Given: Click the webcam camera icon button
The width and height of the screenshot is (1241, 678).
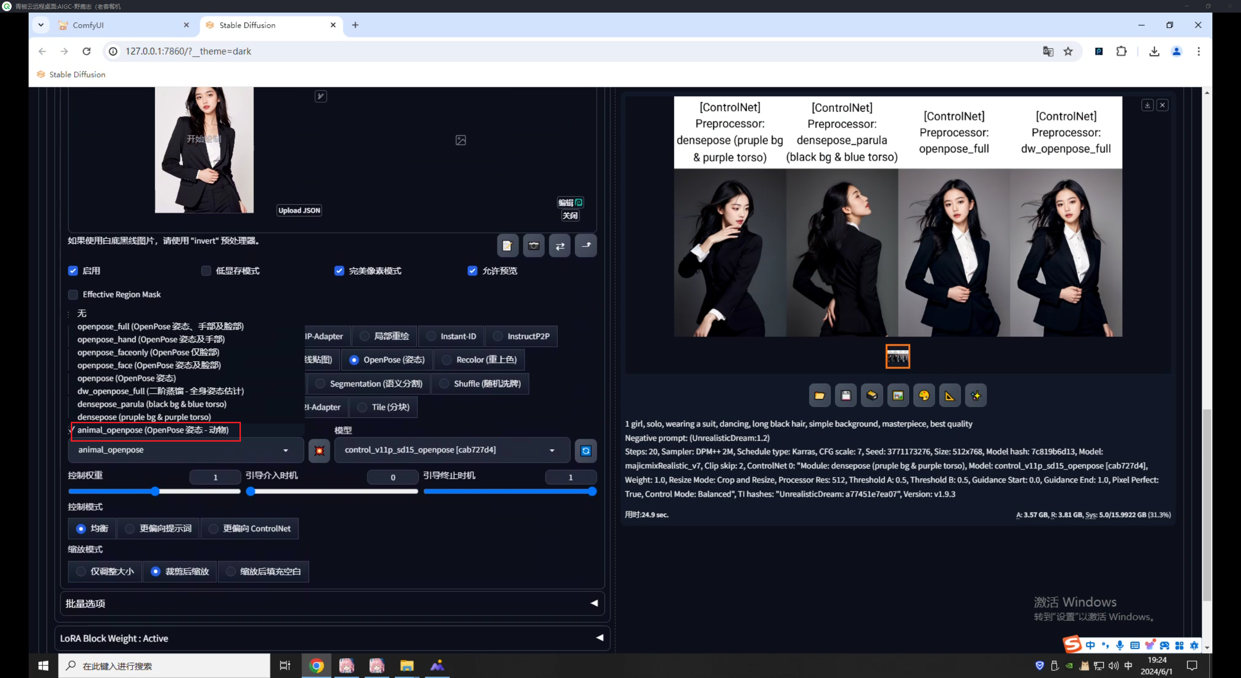Looking at the screenshot, I should point(533,246).
